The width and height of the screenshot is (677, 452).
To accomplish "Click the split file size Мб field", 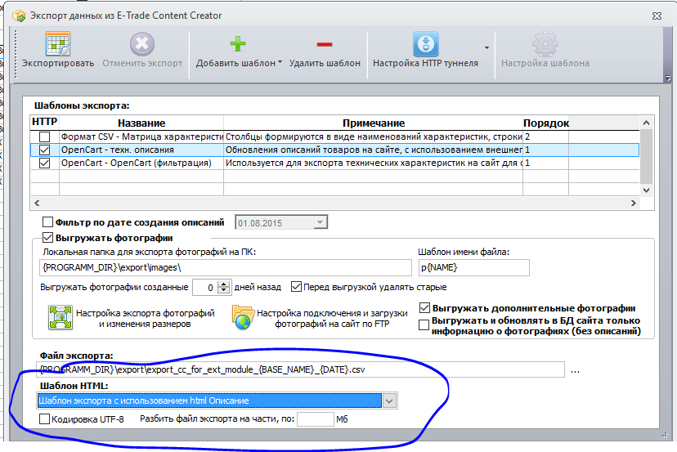I will tap(315, 418).
